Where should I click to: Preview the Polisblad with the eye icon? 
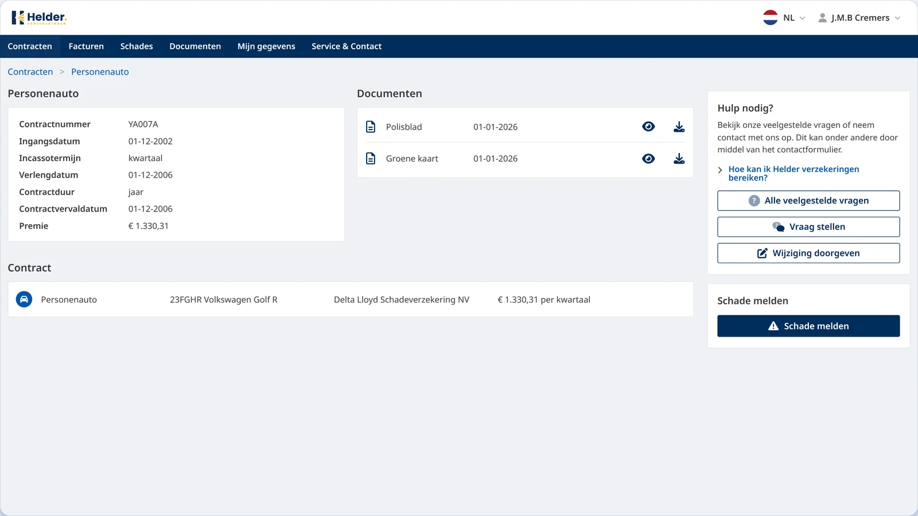(x=648, y=127)
